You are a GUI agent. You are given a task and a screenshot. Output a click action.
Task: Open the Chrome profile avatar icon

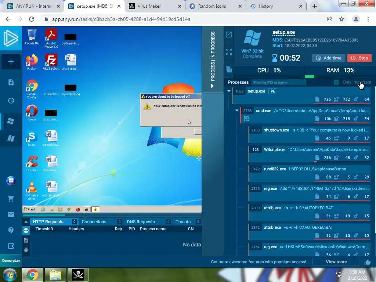[x=356, y=19]
